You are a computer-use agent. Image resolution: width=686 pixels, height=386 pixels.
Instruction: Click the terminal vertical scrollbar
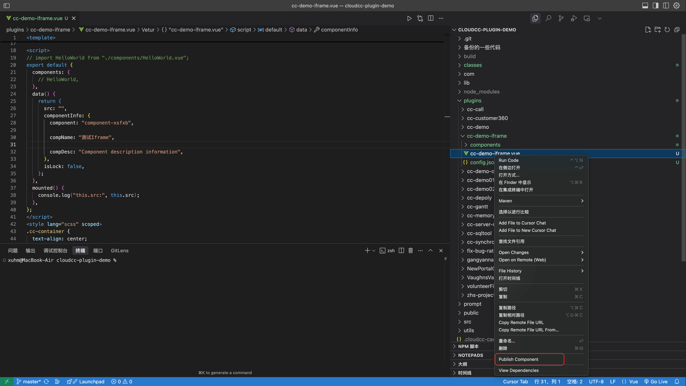click(x=446, y=259)
